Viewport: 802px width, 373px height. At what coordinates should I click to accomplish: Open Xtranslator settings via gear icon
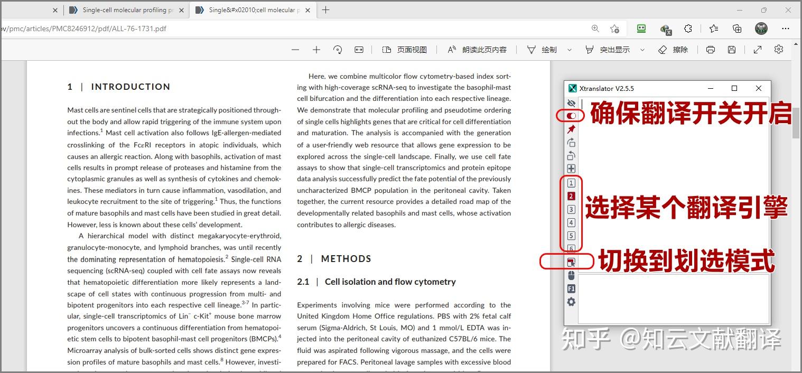571,302
